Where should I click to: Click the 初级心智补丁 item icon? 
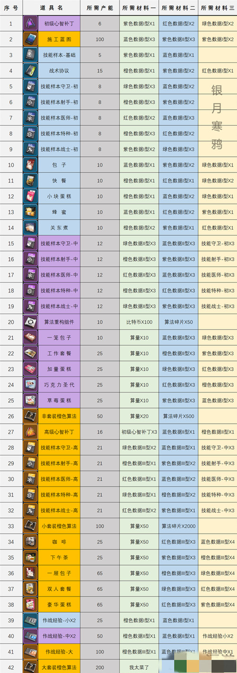coord(30,24)
